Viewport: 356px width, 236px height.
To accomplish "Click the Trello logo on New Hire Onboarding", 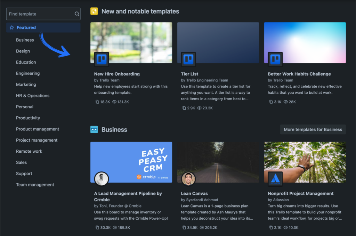I will click(x=102, y=59).
